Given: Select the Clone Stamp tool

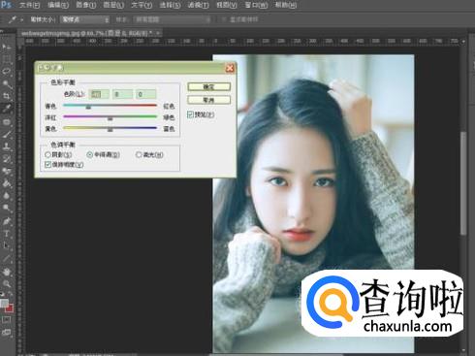Looking at the screenshot, I should [x=7, y=146].
